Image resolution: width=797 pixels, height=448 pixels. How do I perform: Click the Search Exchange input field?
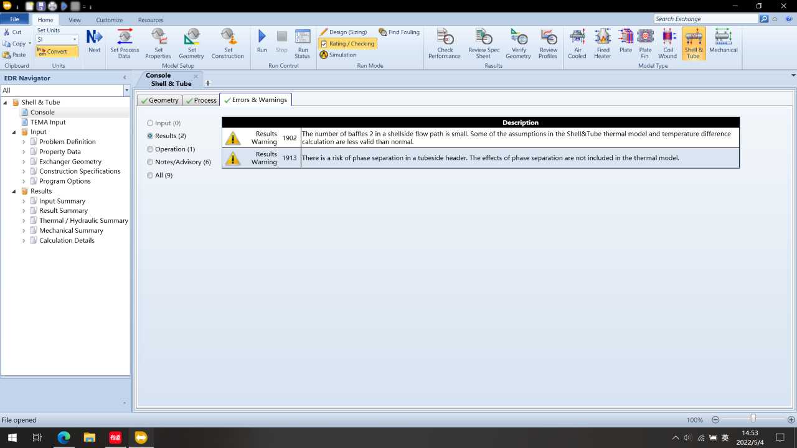pos(705,19)
